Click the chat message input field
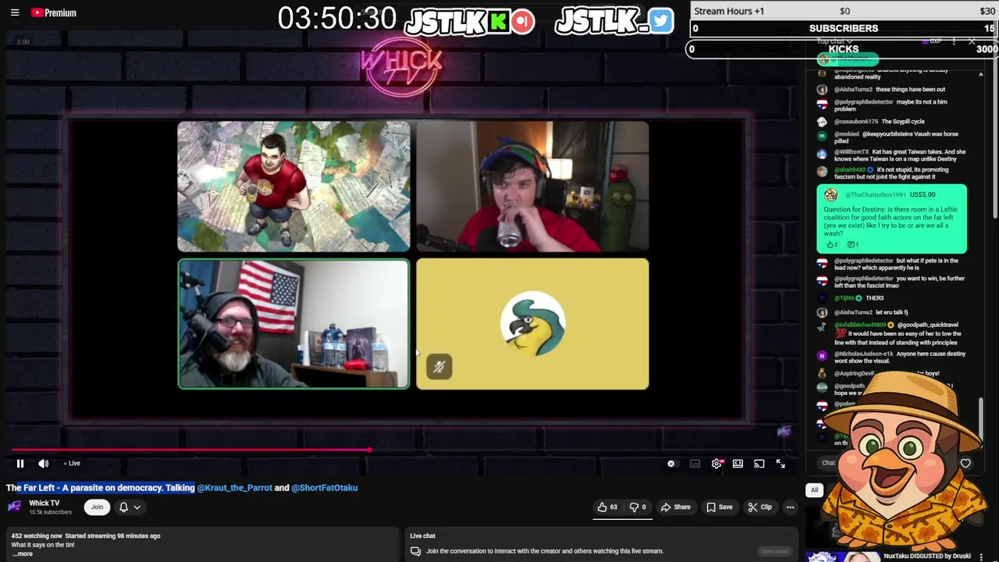999x562 pixels. point(829,463)
